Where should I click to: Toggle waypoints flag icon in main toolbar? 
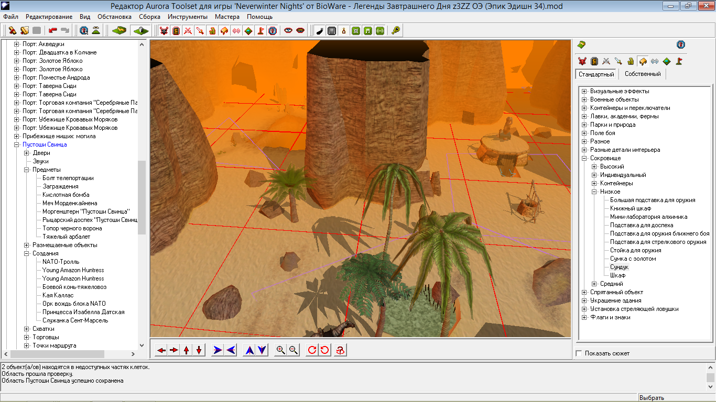[x=261, y=31]
